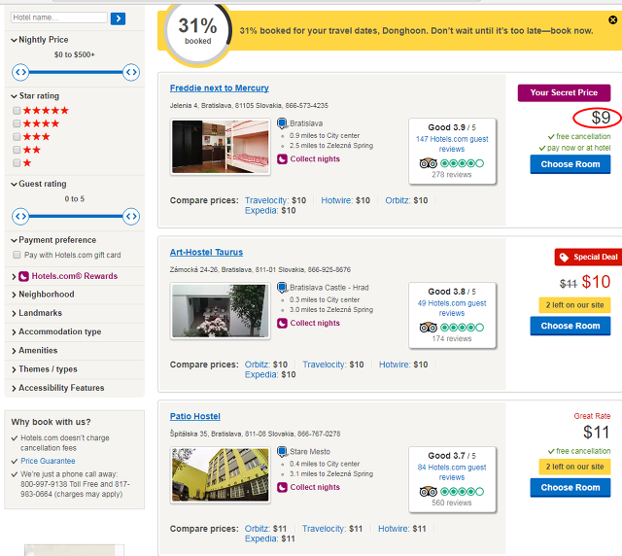622x556 pixels.
Task: Click Travelocity $11 price for Patio Hostel
Action: (x=332, y=529)
